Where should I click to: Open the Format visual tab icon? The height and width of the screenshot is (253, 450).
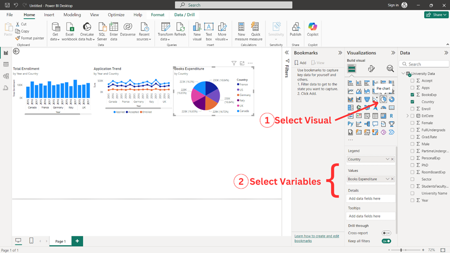click(x=371, y=68)
